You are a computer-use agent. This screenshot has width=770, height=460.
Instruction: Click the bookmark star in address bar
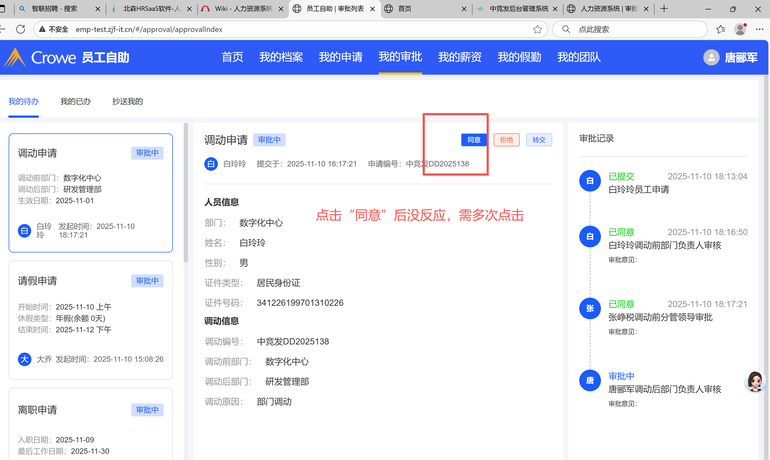[x=537, y=29]
